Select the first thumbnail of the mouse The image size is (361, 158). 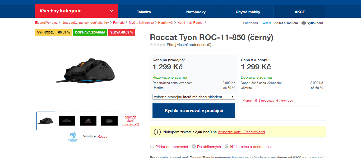pyautogui.click(x=46, y=121)
